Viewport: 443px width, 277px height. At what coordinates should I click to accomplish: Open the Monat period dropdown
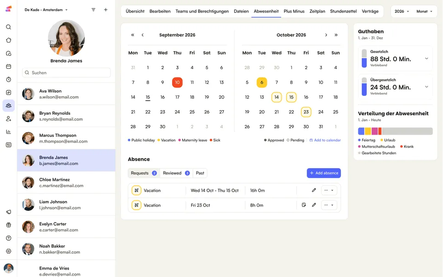tap(424, 12)
